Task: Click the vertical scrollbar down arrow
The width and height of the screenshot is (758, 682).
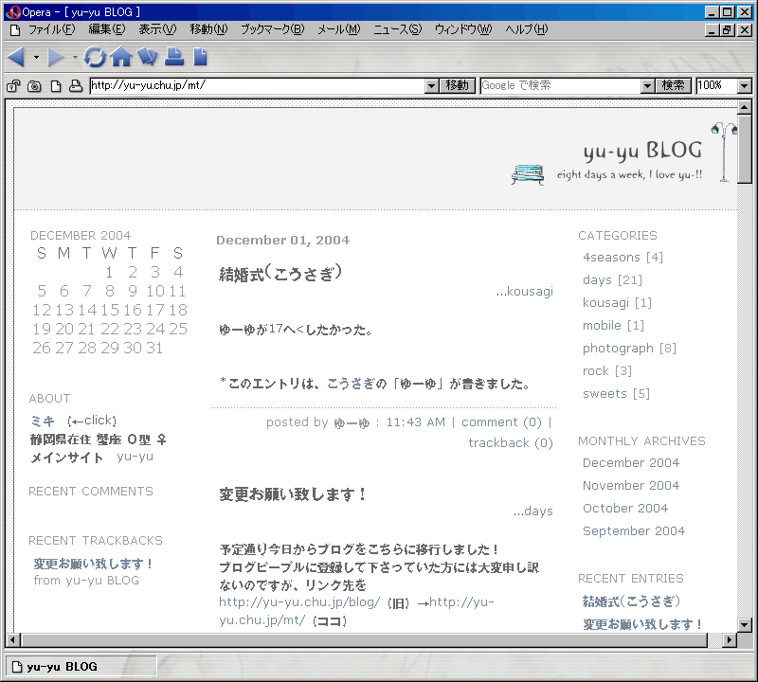Action: (745, 624)
